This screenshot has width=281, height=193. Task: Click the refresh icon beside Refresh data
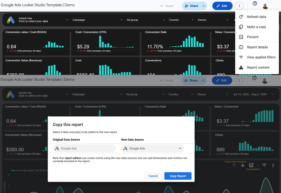tap(241, 17)
